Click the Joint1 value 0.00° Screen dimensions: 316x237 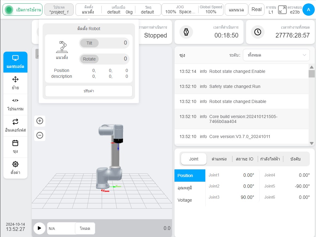(248, 175)
